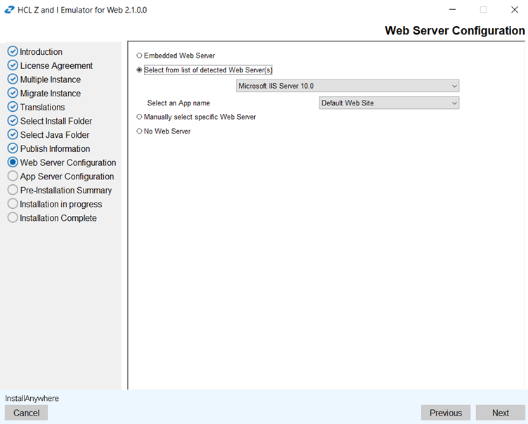
Task: Click the Publish Information checkmark icon
Action: (13, 148)
